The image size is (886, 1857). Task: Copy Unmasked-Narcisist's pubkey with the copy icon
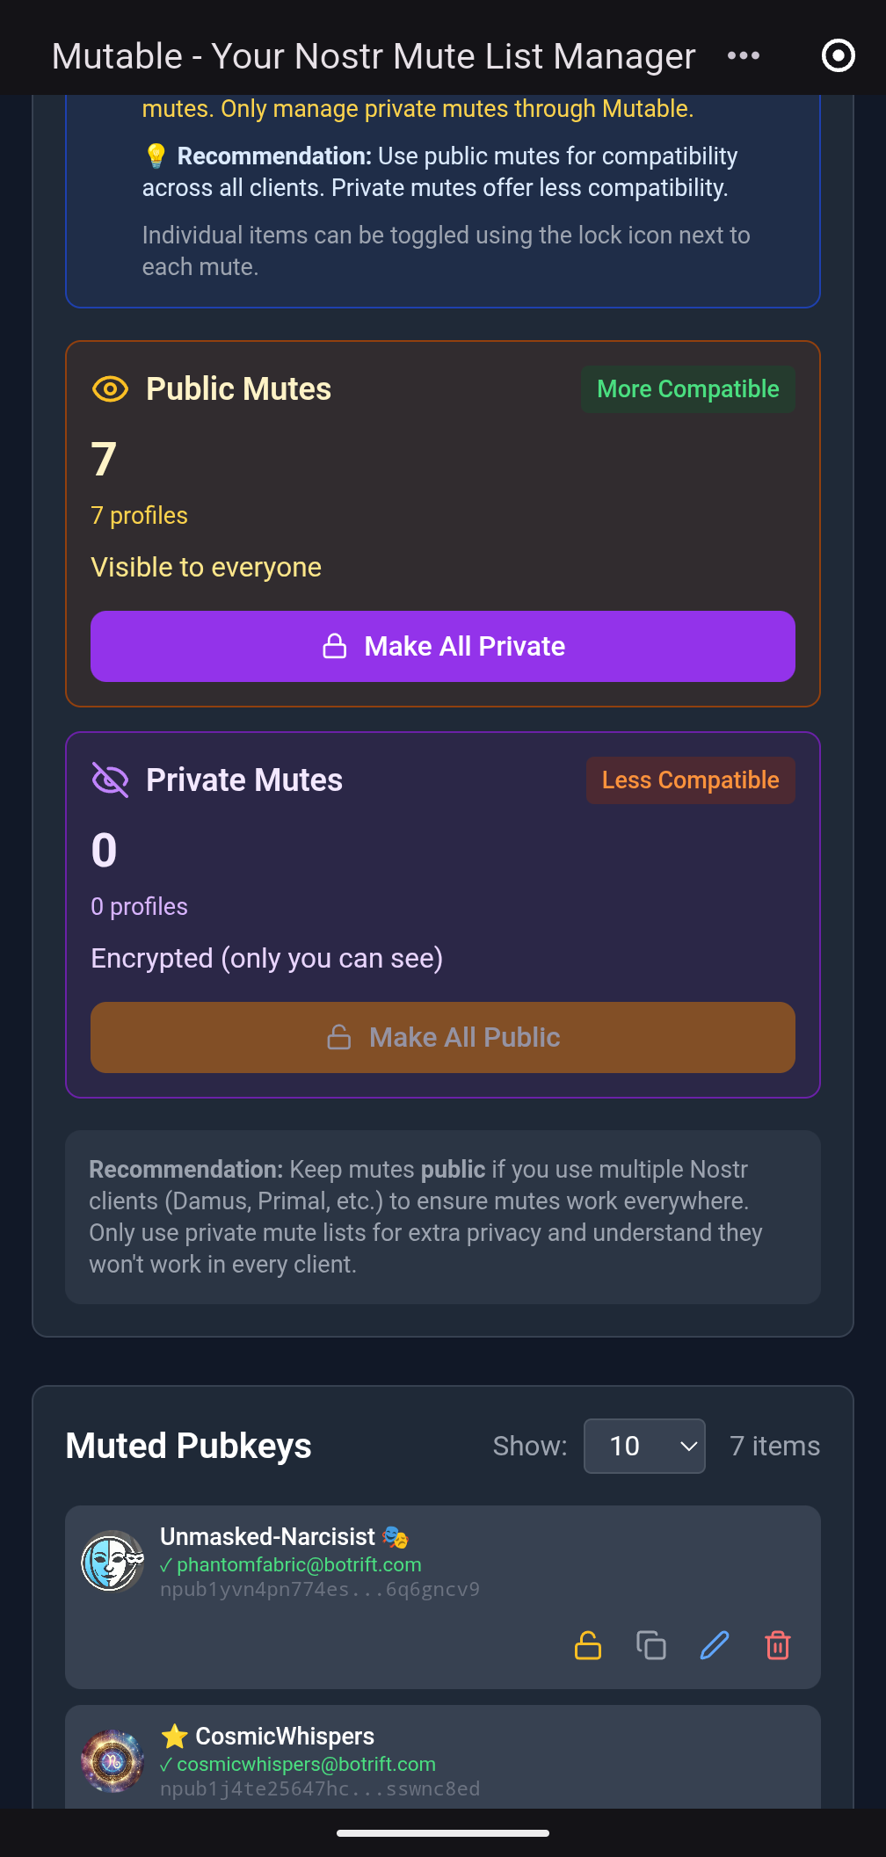(x=650, y=1644)
